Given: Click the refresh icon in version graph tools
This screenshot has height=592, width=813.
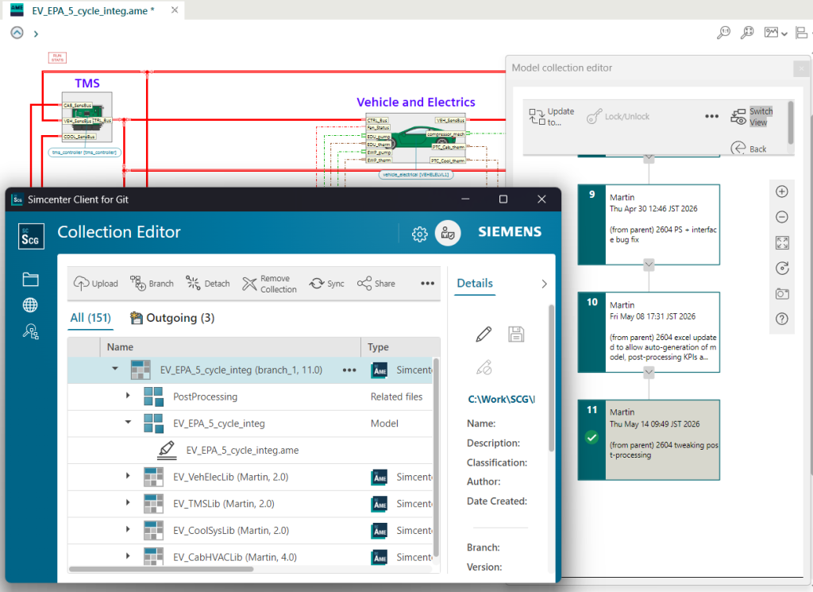Looking at the screenshot, I should (x=782, y=268).
